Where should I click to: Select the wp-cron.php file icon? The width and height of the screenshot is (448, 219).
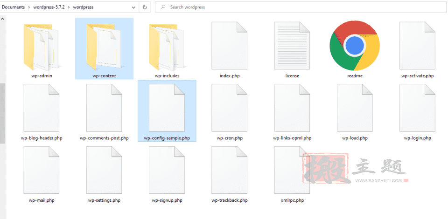click(x=230, y=108)
